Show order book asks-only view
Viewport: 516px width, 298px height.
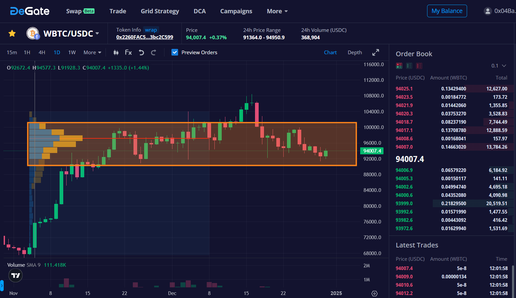(419, 66)
